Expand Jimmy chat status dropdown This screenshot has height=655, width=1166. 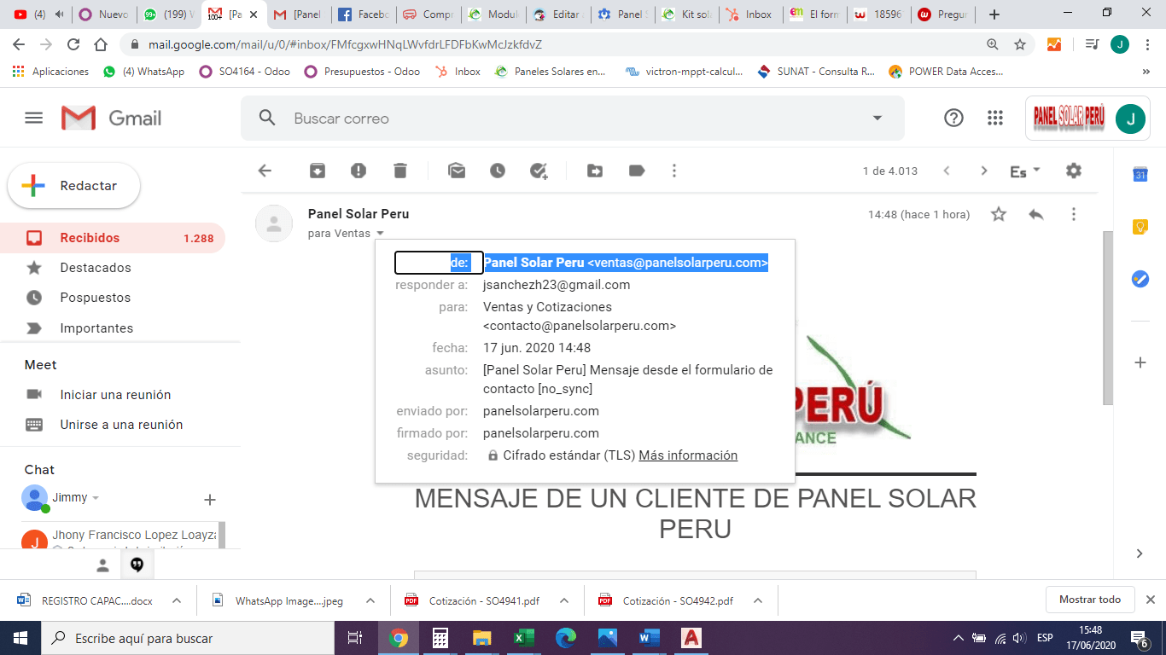[96, 498]
